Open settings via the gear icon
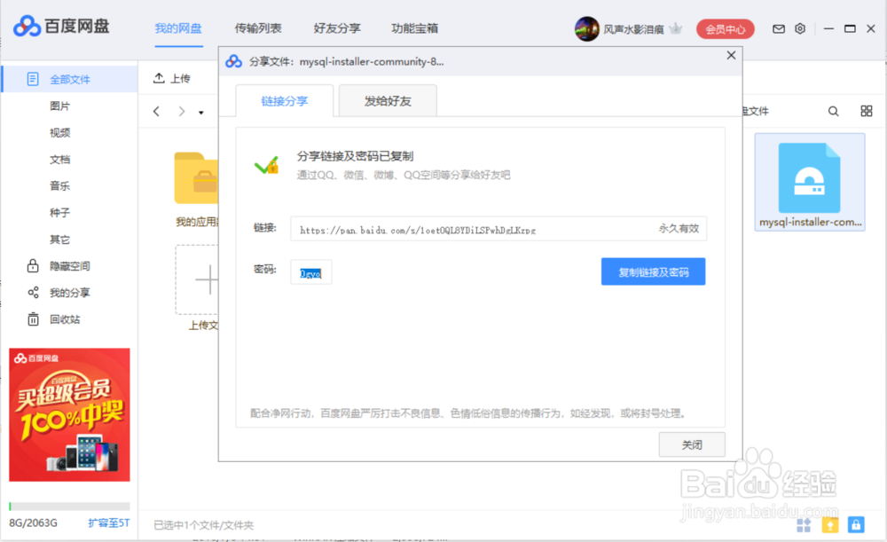 click(799, 27)
